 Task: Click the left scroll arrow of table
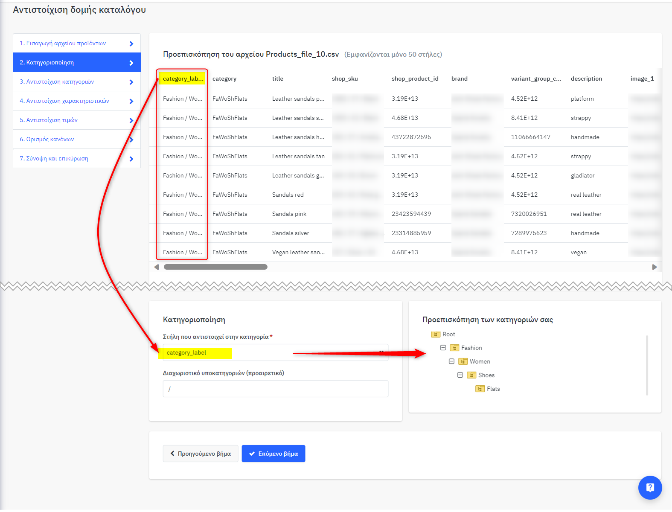(x=157, y=267)
